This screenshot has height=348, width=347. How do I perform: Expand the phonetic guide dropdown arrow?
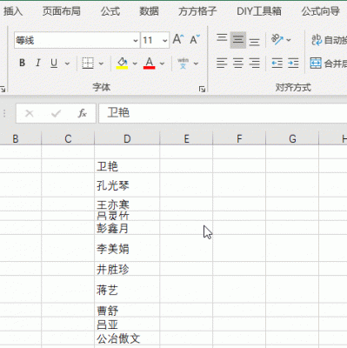(196, 64)
